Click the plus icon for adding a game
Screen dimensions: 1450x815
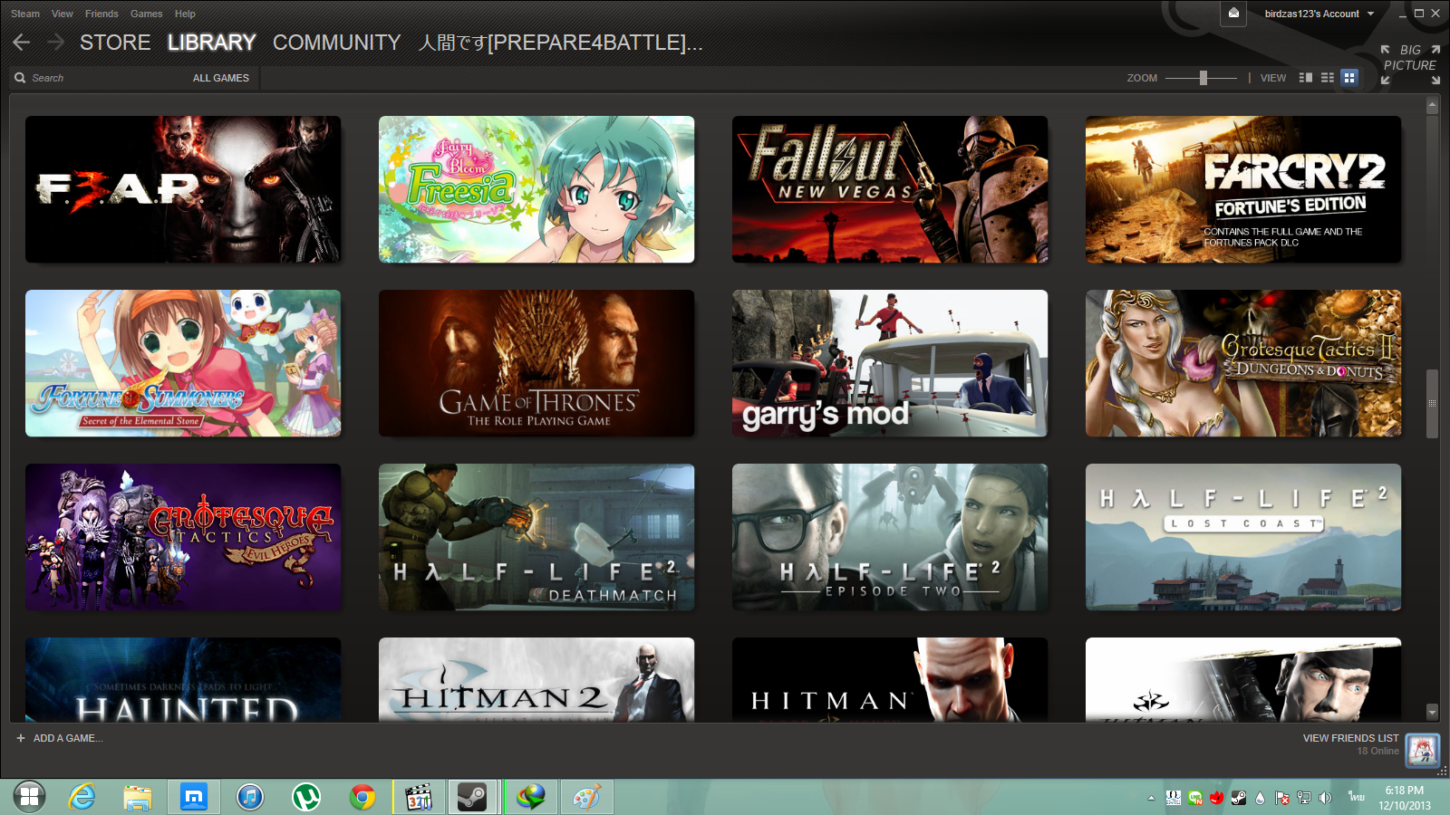click(x=21, y=738)
